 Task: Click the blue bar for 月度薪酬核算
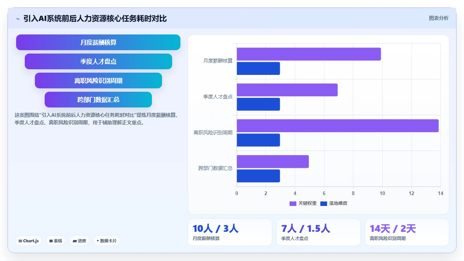[x=258, y=68]
